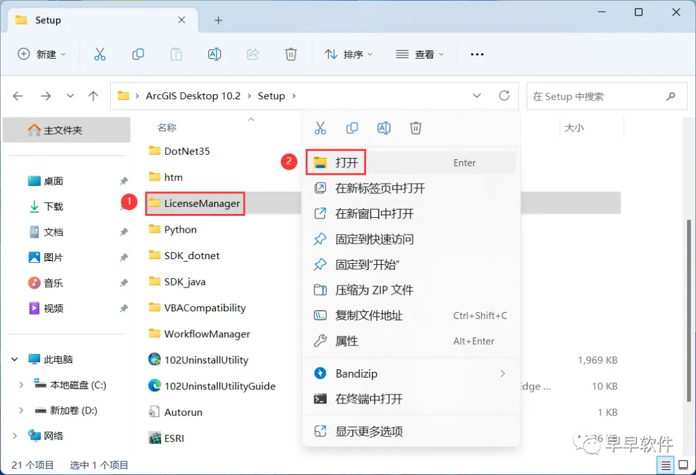Expand 网络 in sidebar
Viewport: 696px width, 475px height.
(x=15, y=436)
